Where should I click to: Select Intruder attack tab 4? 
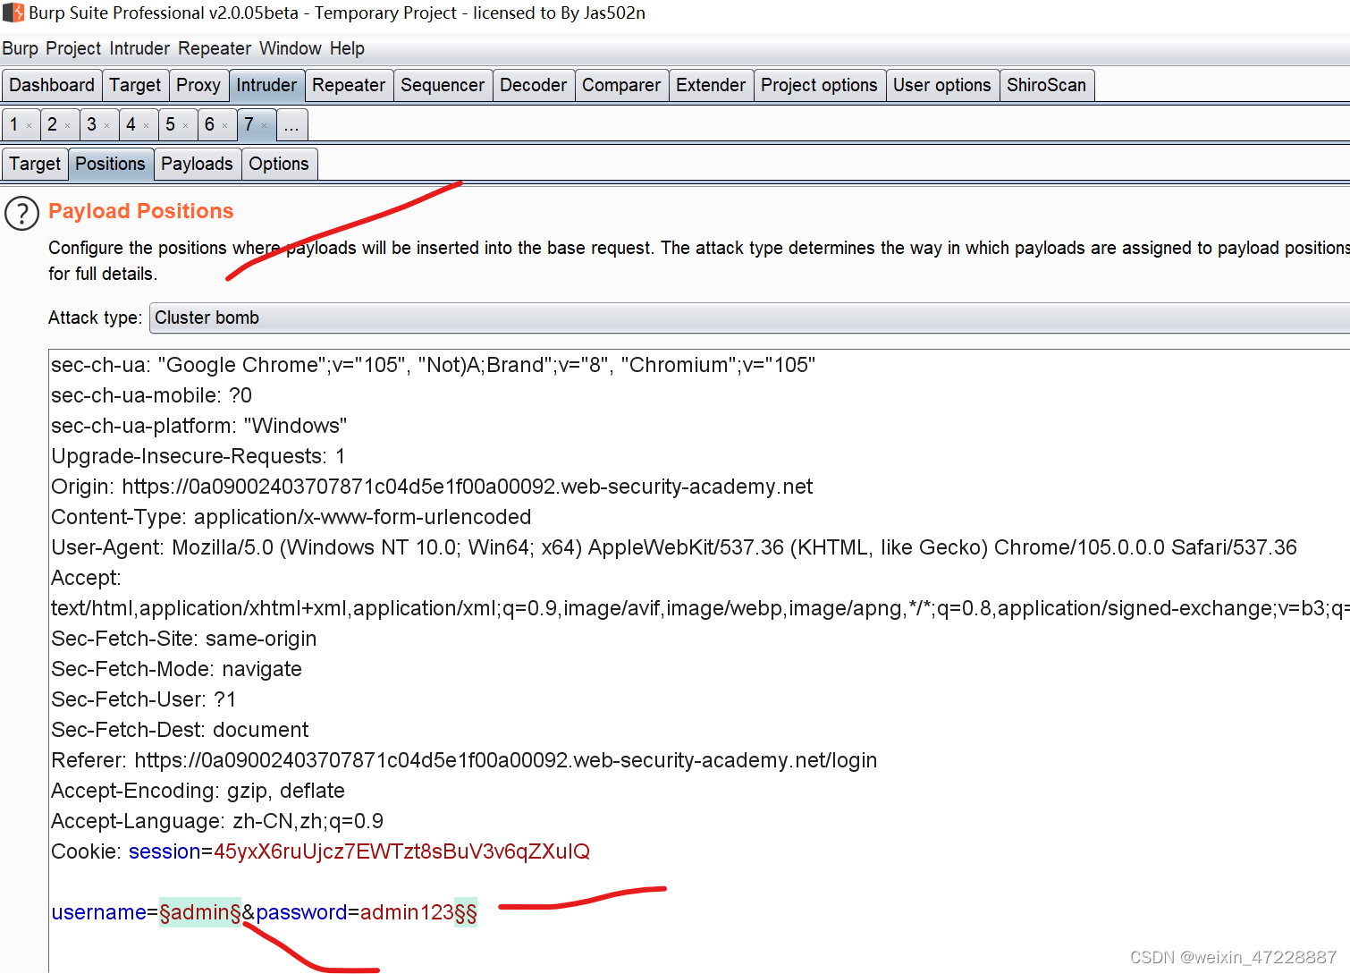coord(131,124)
